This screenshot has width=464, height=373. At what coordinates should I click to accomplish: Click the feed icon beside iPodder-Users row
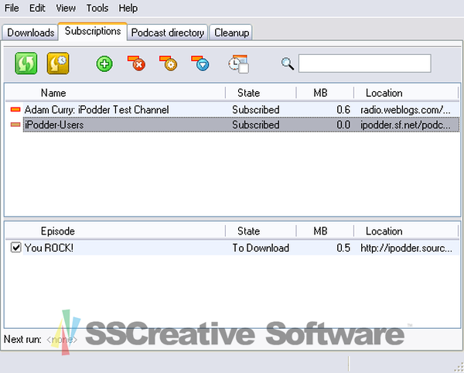click(15, 125)
